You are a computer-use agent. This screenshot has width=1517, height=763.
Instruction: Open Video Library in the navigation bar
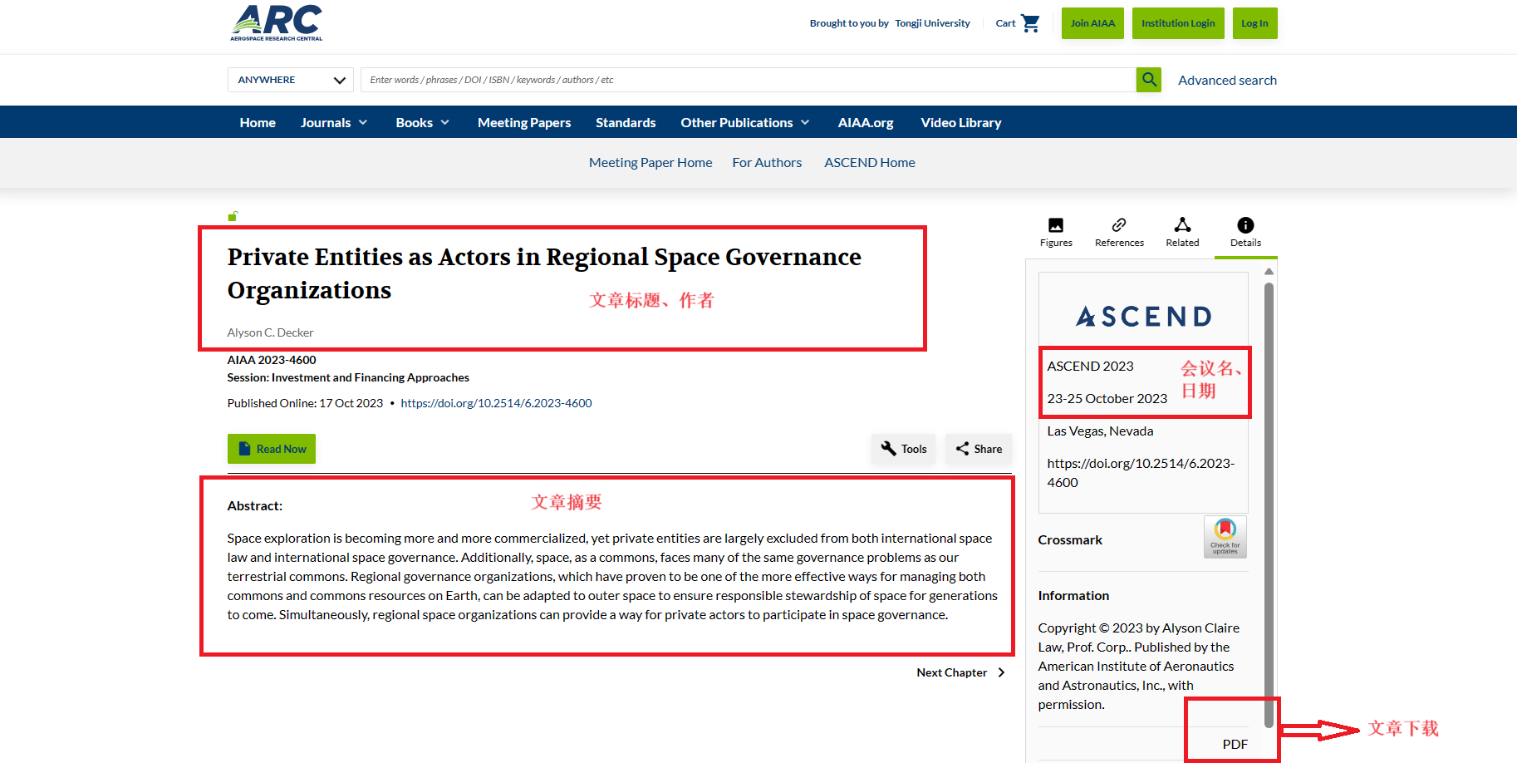pyautogui.click(x=961, y=122)
